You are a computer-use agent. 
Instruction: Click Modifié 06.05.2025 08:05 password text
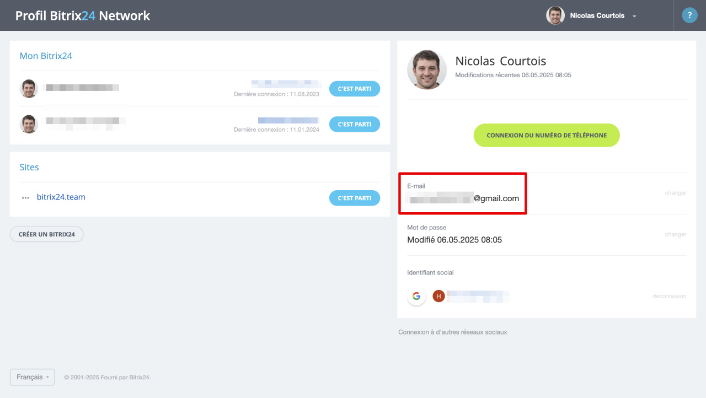[x=454, y=240]
